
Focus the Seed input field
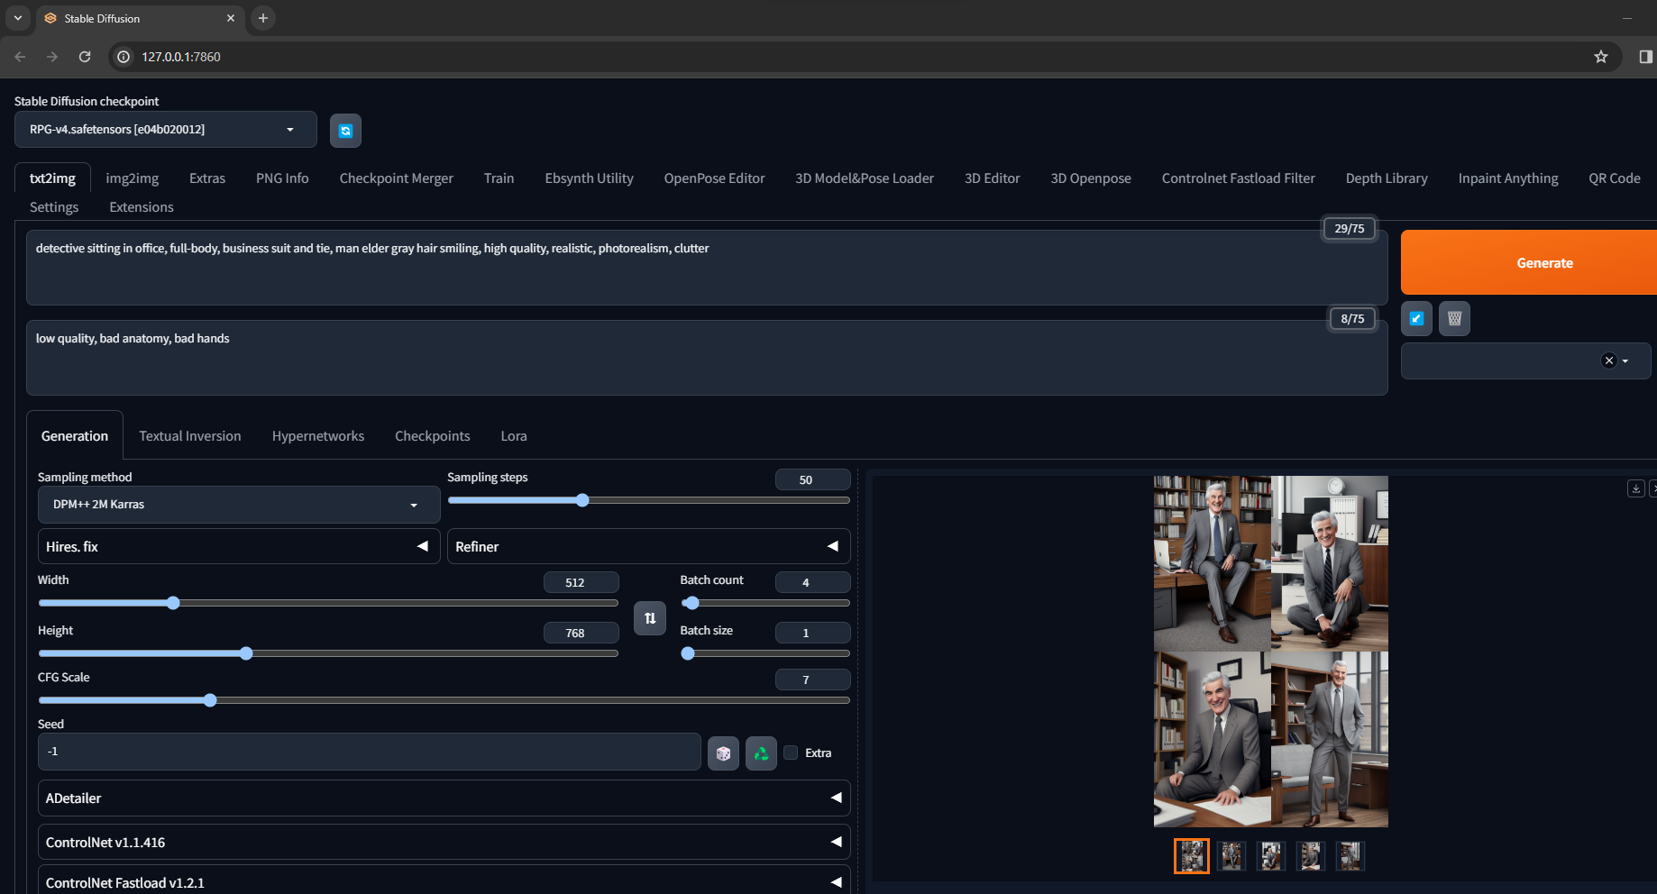point(370,752)
